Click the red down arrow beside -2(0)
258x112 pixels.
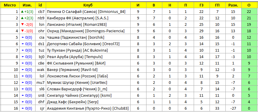[23, 25]
